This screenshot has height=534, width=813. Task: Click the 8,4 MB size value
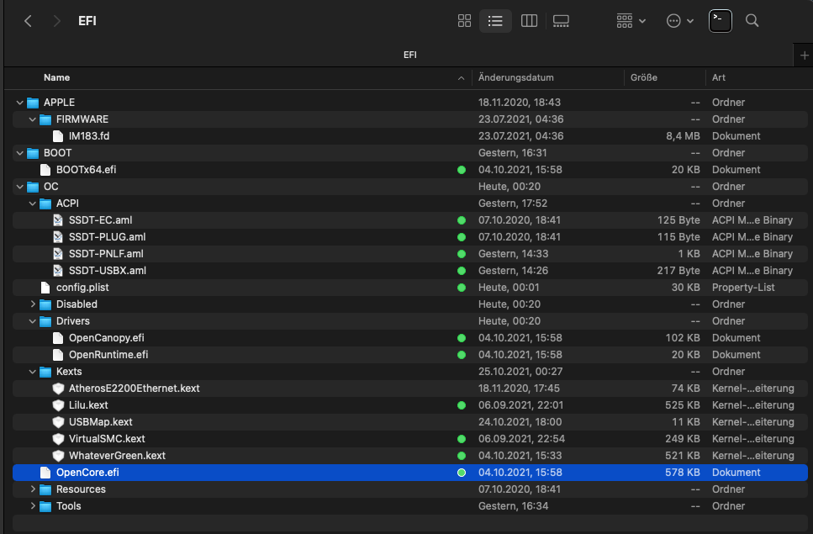coord(683,136)
